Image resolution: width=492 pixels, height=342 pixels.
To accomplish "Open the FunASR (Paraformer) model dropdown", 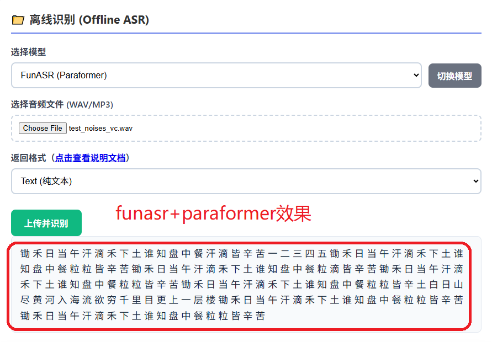I will [215, 76].
